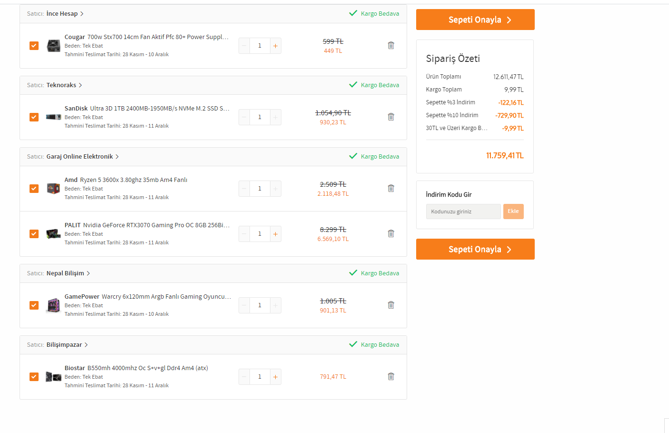This screenshot has width=669, height=433.
Task: Click top Sepeti Onayla button
Action: (475, 20)
